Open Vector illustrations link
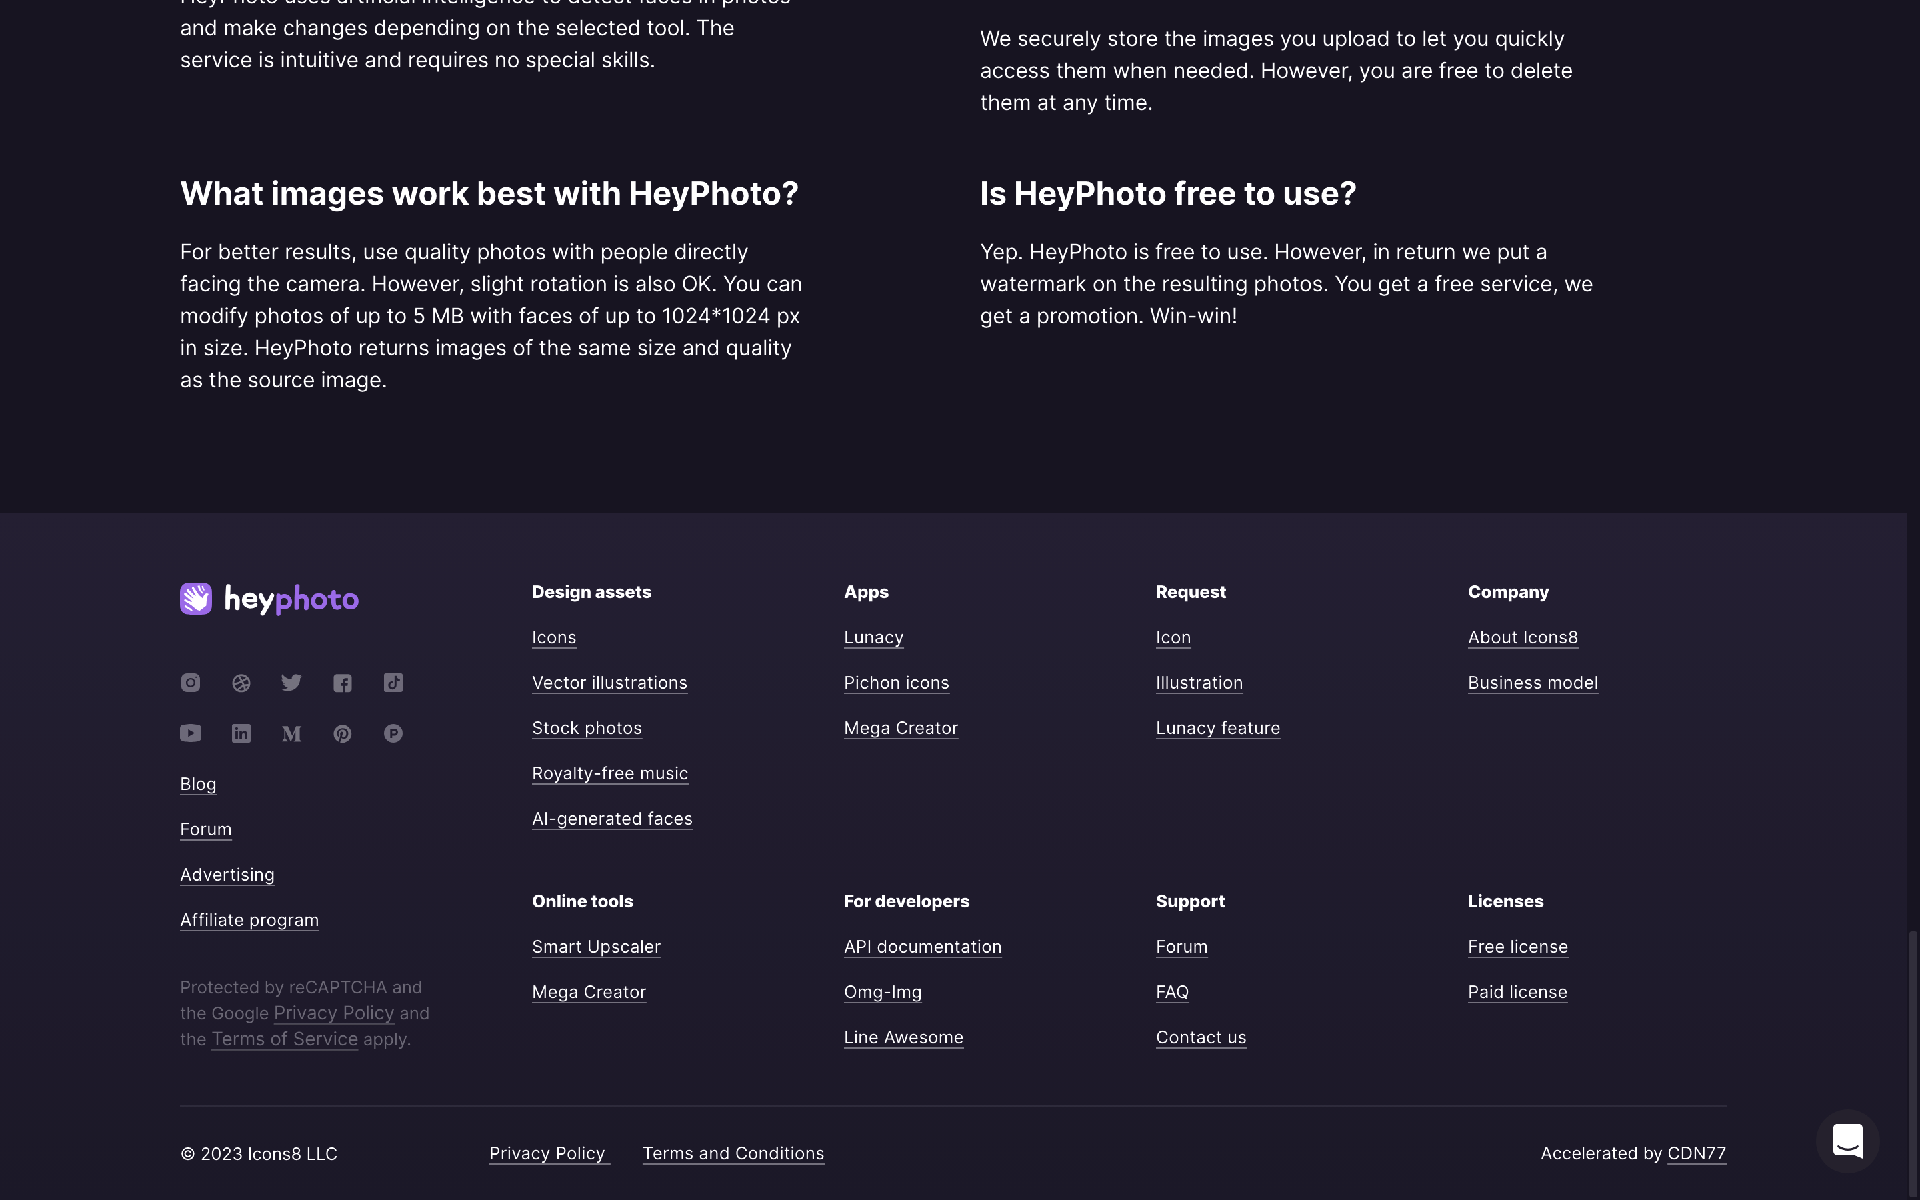 (x=609, y=683)
